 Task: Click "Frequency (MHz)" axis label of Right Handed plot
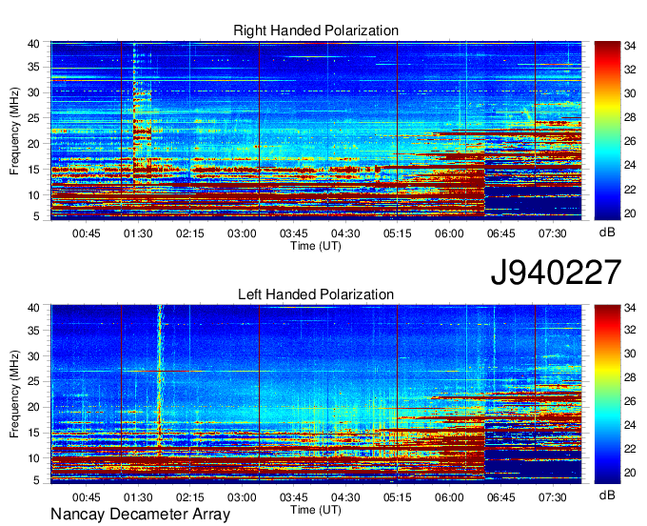tap(14, 131)
